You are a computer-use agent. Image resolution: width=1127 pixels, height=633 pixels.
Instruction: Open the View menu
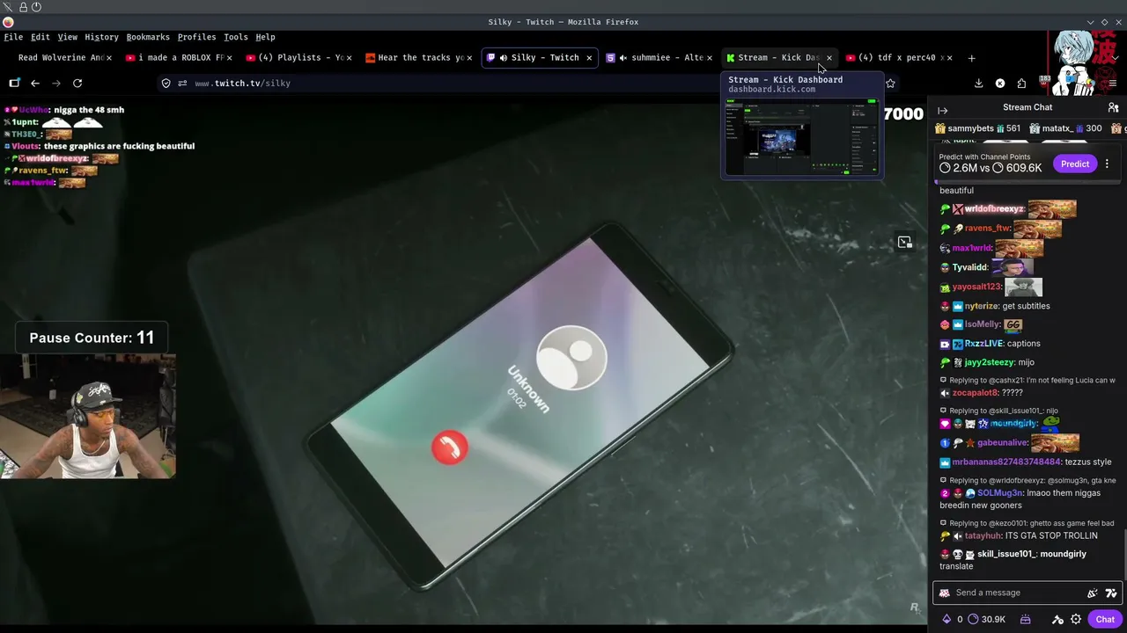(x=68, y=37)
